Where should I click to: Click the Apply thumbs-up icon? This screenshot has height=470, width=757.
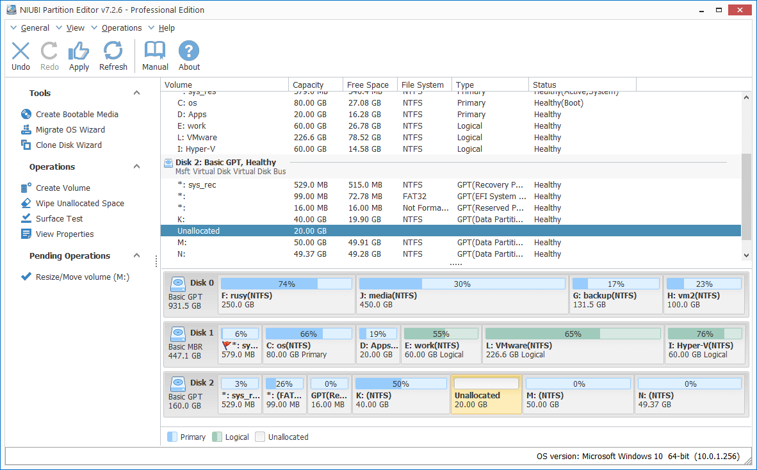coord(79,52)
